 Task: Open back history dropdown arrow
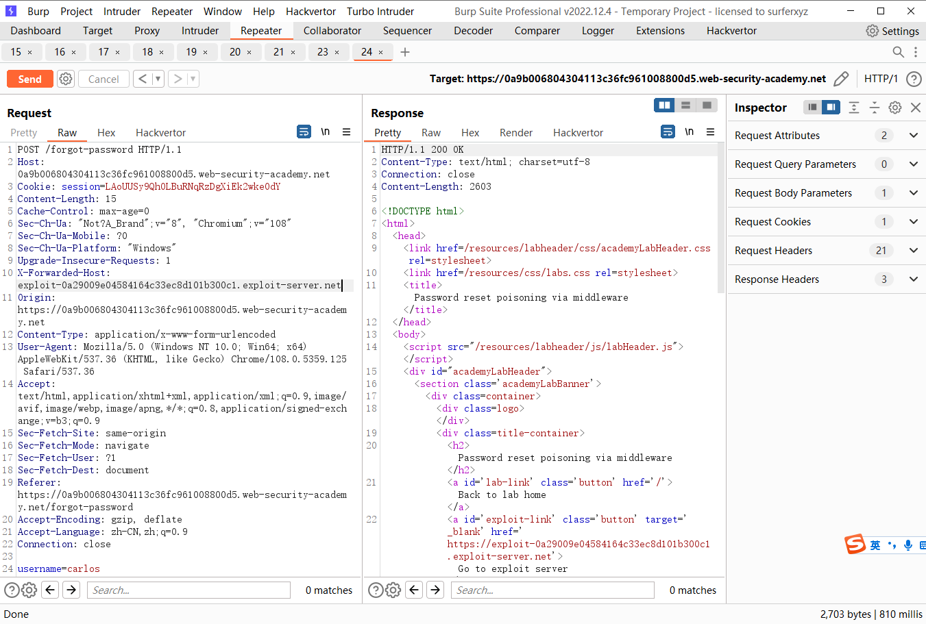click(158, 79)
